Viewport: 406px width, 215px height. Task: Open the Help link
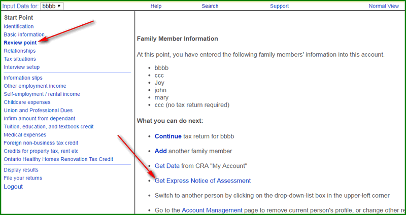[x=156, y=6]
